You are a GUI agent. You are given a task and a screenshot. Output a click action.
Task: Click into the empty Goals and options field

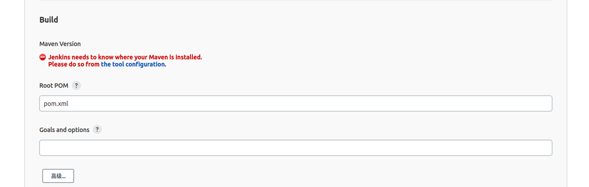click(x=295, y=148)
